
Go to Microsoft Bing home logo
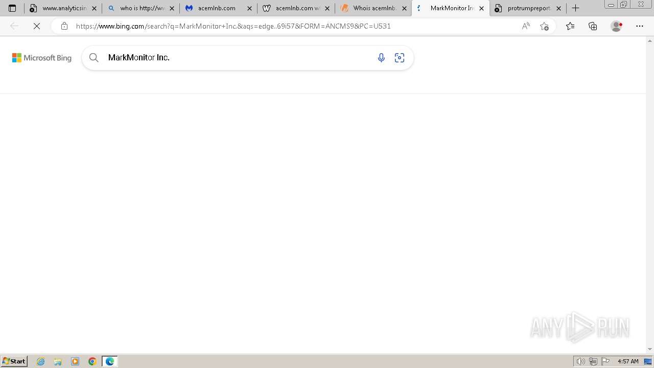pyautogui.click(x=42, y=58)
